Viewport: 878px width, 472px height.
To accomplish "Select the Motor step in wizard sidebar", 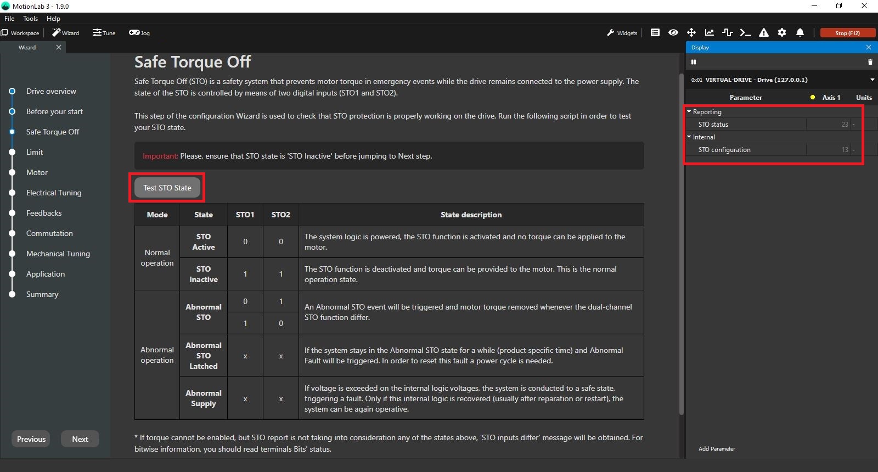I will 37,172.
